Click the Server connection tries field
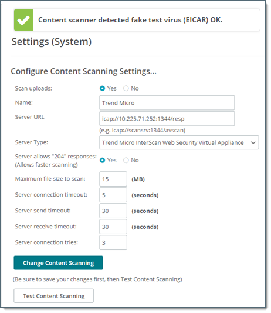 pyautogui.click(x=113, y=242)
